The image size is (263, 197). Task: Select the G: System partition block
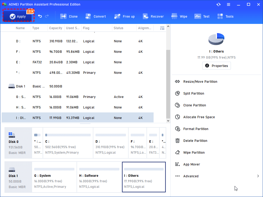[x=54, y=177]
